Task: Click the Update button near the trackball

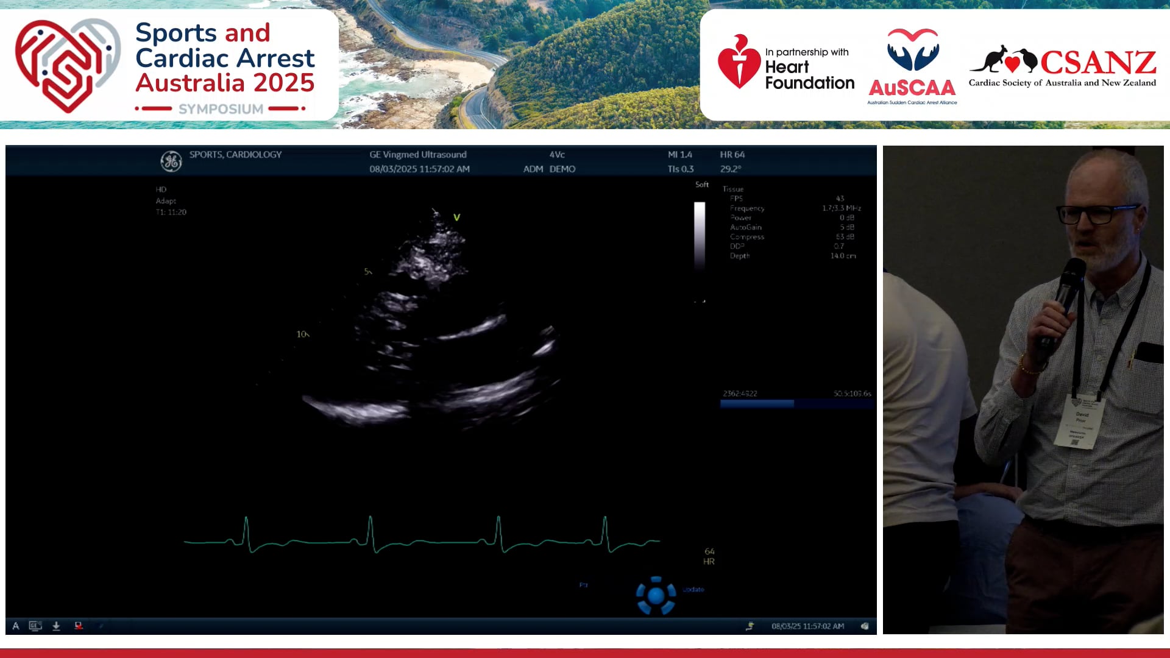Action: point(693,589)
